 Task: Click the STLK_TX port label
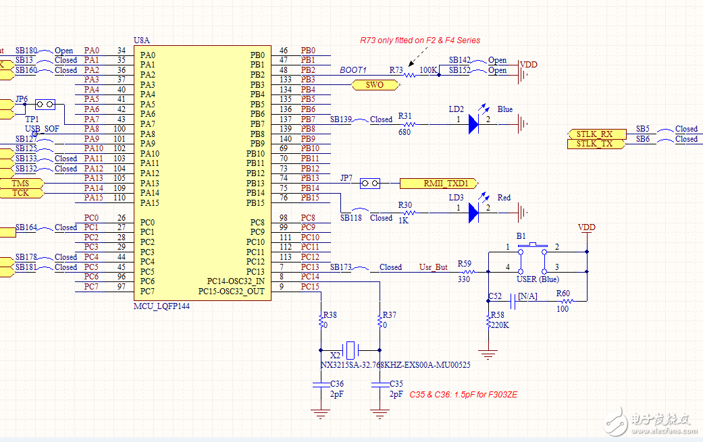(594, 143)
